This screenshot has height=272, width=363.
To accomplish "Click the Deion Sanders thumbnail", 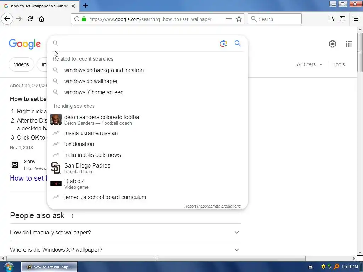I will click(x=56, y=119).
